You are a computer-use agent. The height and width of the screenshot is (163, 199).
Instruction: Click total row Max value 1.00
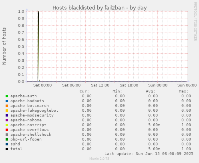coord(186,149)
